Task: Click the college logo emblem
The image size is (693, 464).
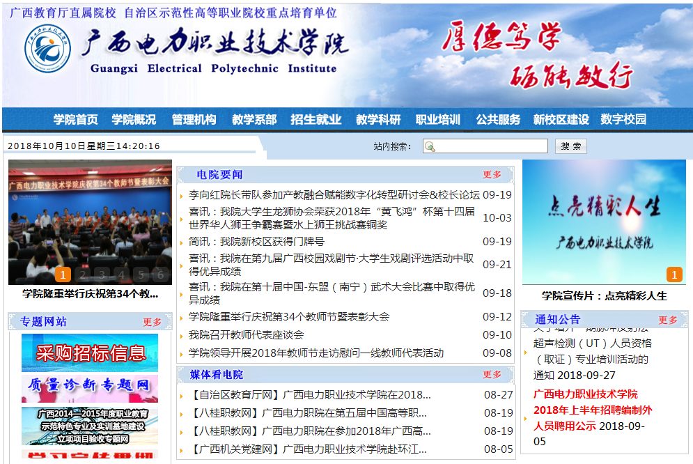Action: (x=47, y=49)
